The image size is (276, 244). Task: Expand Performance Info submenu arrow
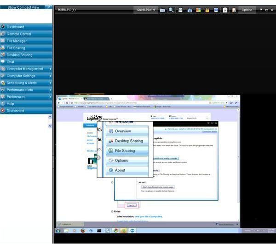51,89
